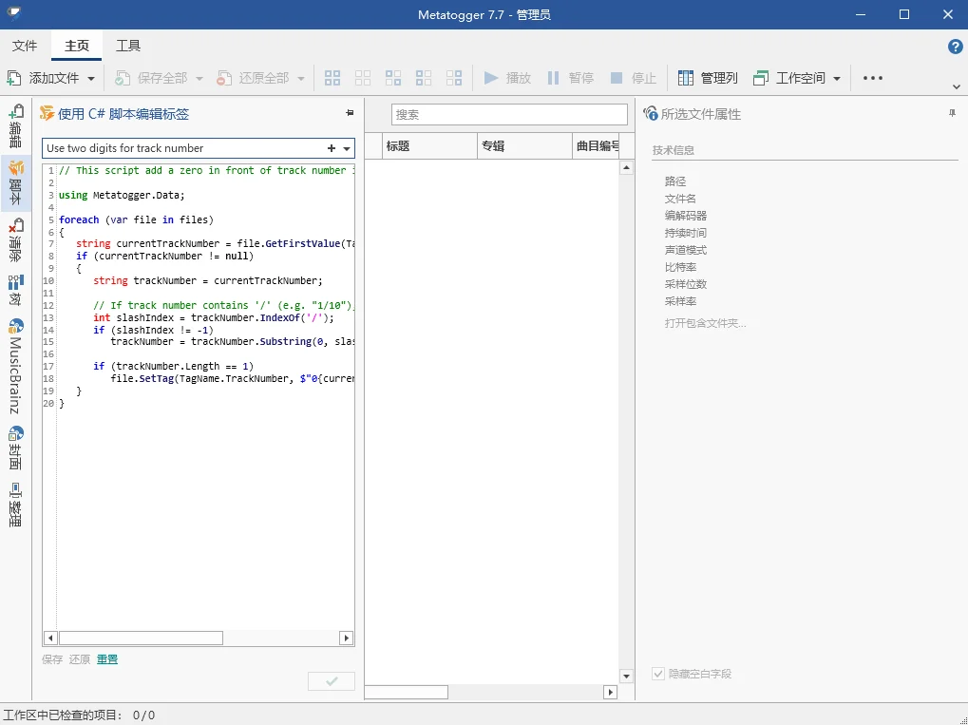This screenshot has width=968, height=725.
Task: Click the blue help question mark icon
Action: coord(955,47)
